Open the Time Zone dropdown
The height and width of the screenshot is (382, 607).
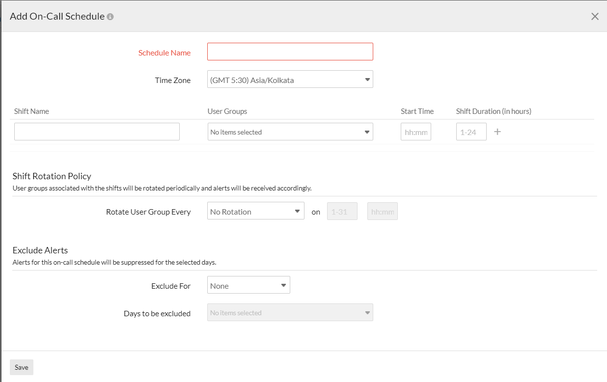tap(290, 80)
